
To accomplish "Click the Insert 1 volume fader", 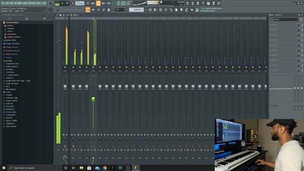I will click(x=73, y=87).
